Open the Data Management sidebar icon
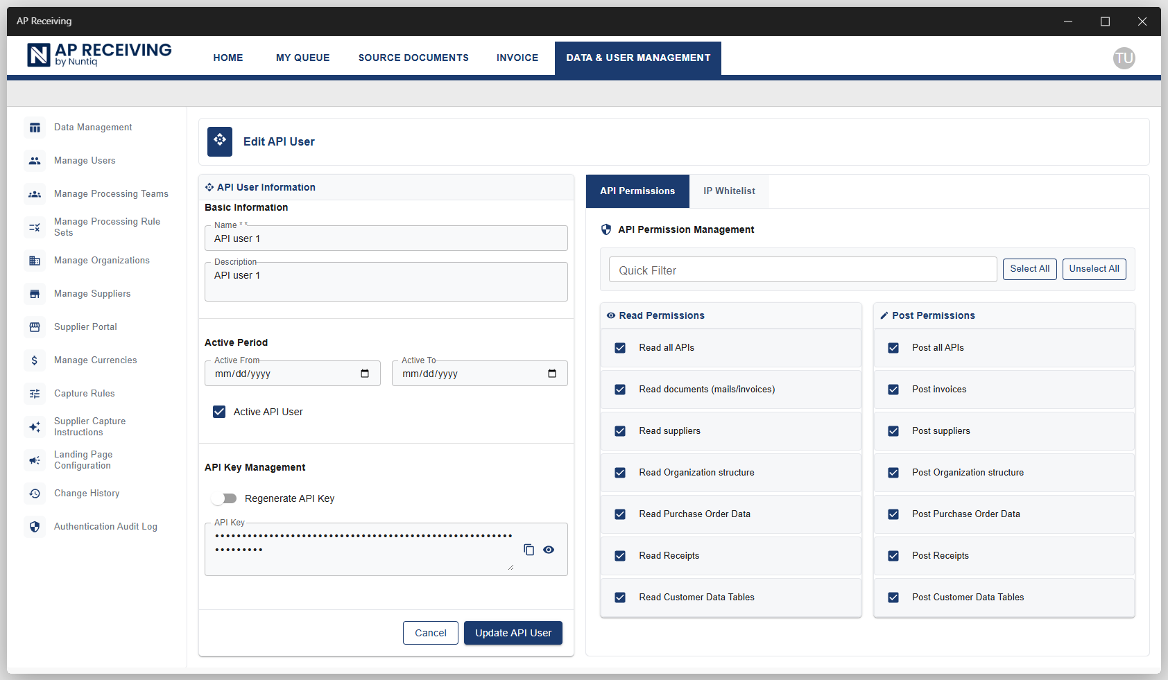This screenshot has height=680, width=1168. pyautogui.click(x=35, y=128)
